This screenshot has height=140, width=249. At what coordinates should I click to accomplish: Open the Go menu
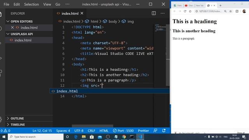coord(58,4)
